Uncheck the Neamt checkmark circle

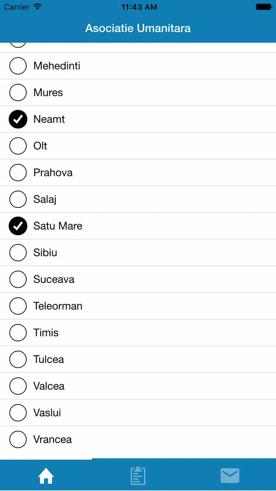[18, 119]
